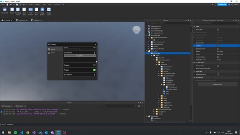Viewport: 240px width, 135px height.
Task: Collapse the selected MyLibrary node
Action: 149,53
